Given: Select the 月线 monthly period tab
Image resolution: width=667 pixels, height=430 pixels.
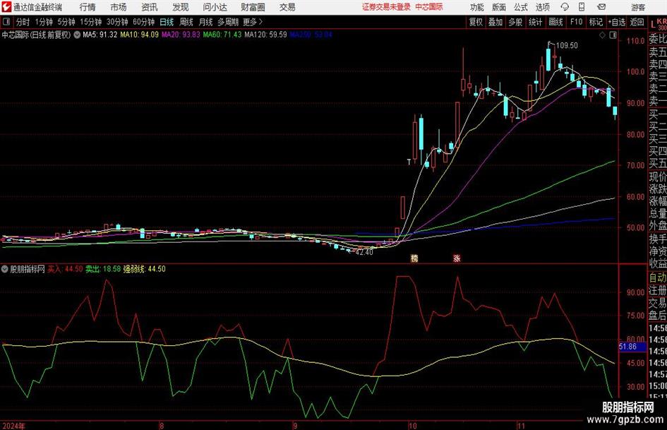Looking at the screenshot, I should click(206, 22).
